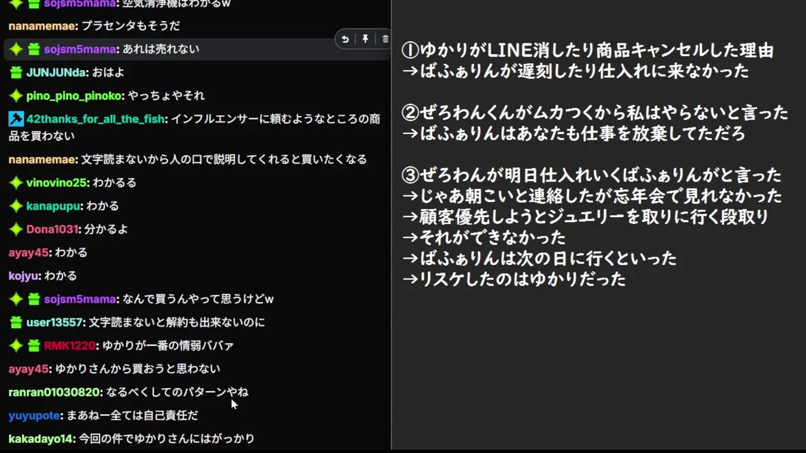Click note line '→ばふぁりんは次の日に行くといった'

539,258
